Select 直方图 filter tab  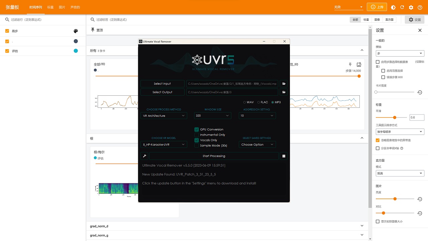389,20
